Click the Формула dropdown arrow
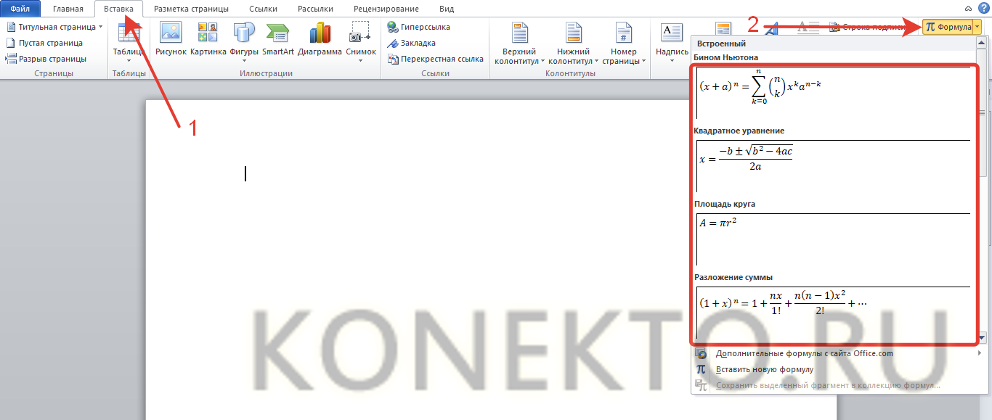 coord(977,27)
